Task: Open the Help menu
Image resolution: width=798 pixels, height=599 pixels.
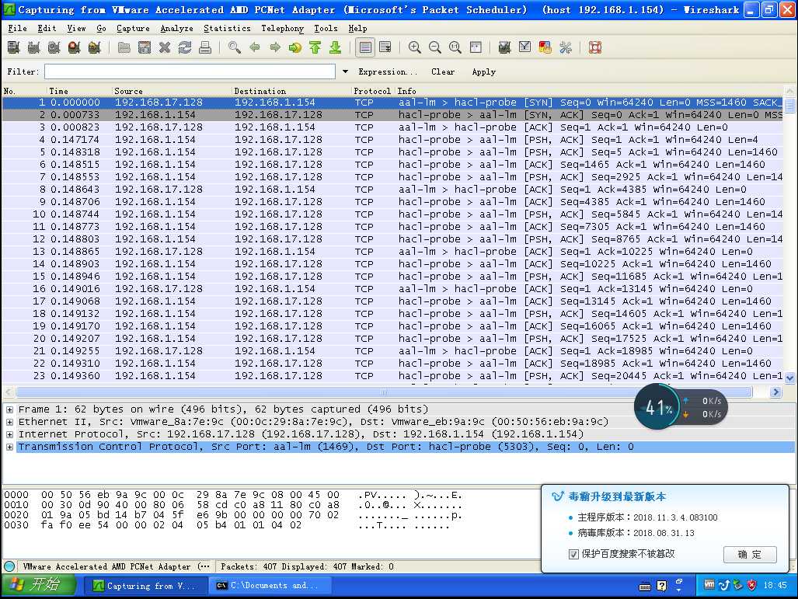Action: click(x=357, y=29)
